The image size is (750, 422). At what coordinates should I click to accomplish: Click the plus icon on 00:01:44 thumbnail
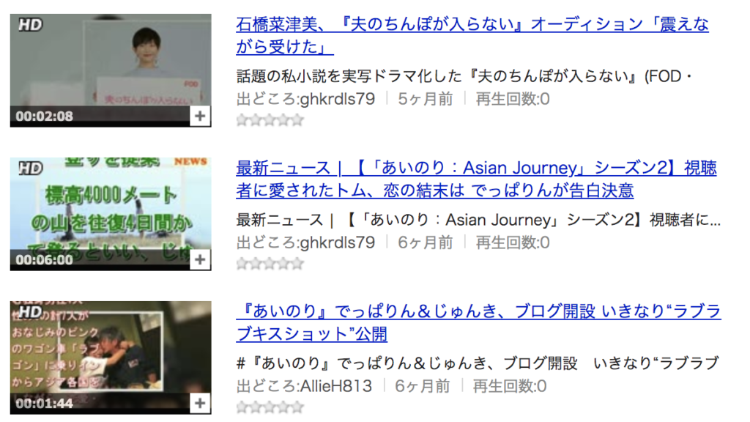point(200,404)
